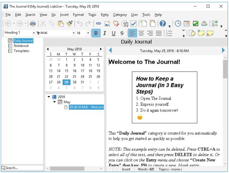
Task: Click the yellow pages note icon
Action: point(192,33)
